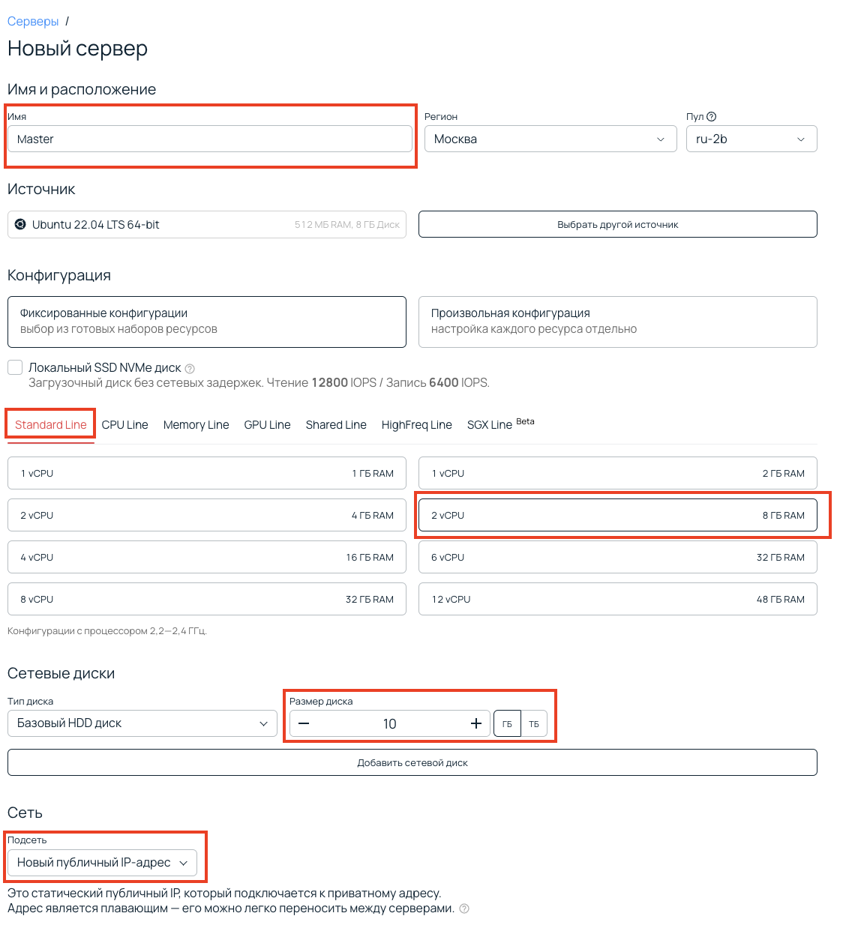
Task: Increase disk size with plus icon
Action: point(475,723)
